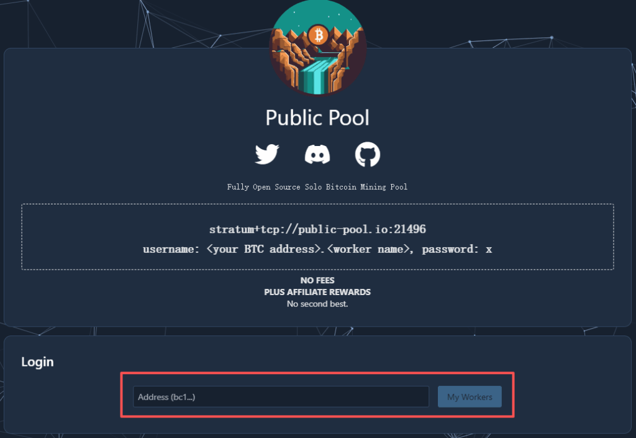Click the <worker name> placeholder text
Viewport: 636px width, 438px height.
tap(368, 249)
